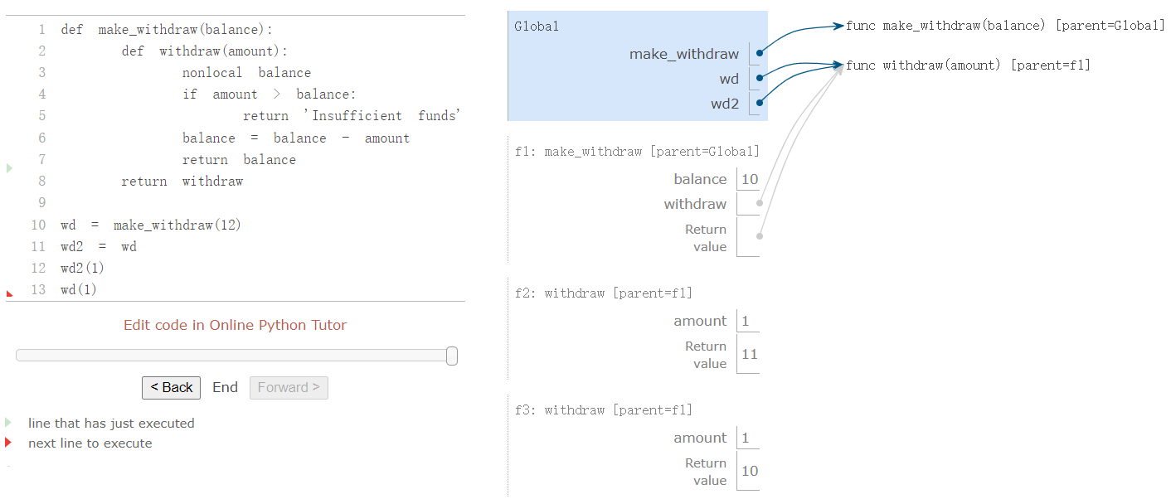
Task: Select the Global frame header
Action: [x=537, y=26]
